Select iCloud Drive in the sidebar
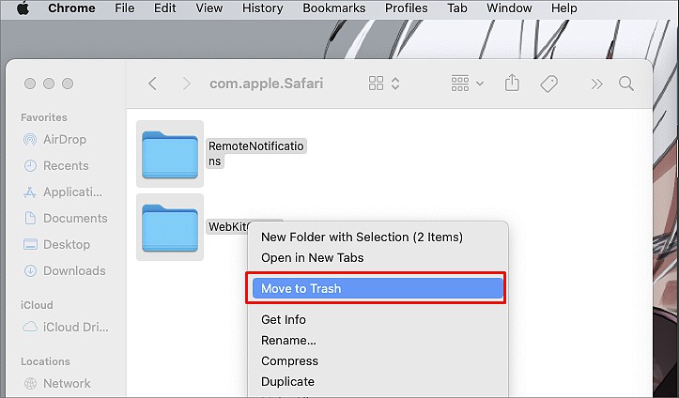Screen dimensions: 679x398 pyautogui.click(x=66, y=327)
